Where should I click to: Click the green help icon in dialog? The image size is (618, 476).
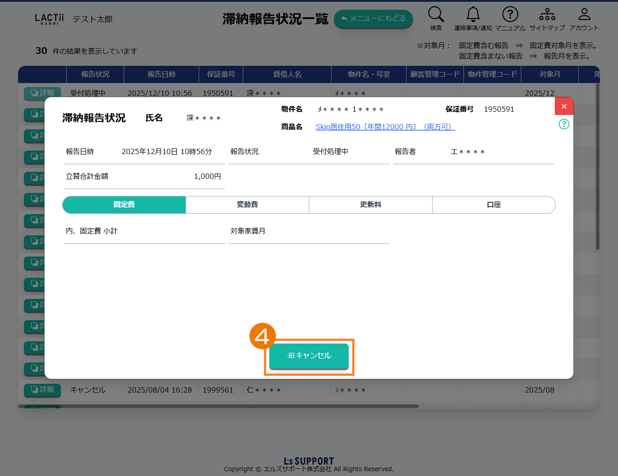click(x=564, y=124)
